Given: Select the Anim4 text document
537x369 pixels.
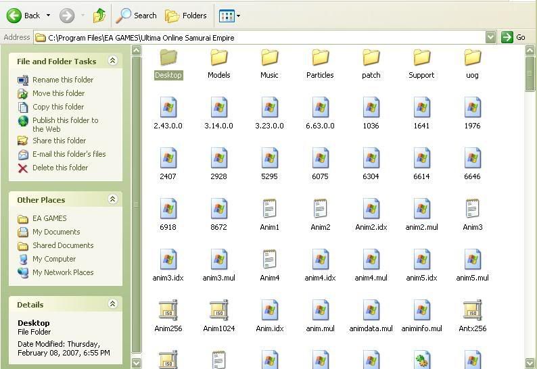Looking at the screenshot, I should pyautogui.click(x=270, y=266).
